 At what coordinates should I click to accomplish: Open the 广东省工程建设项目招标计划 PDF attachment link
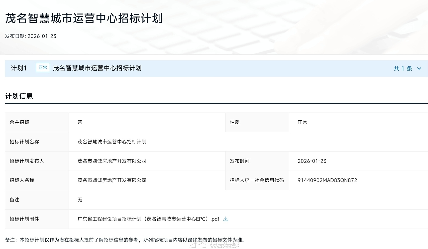[x=148, y=219]
